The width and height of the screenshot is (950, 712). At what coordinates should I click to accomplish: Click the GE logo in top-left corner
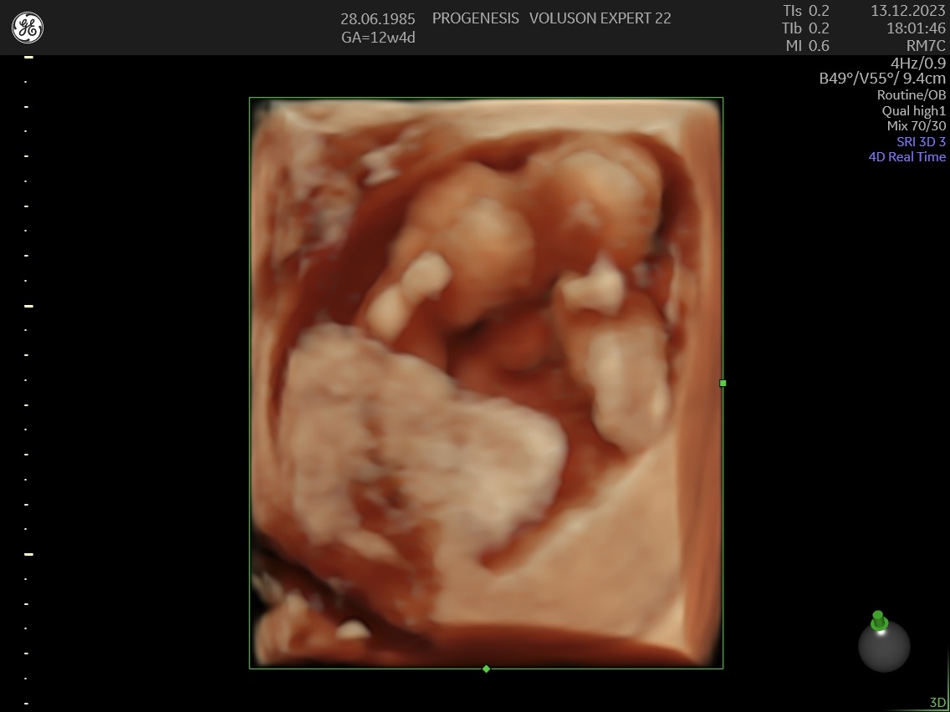pos(28,28)
